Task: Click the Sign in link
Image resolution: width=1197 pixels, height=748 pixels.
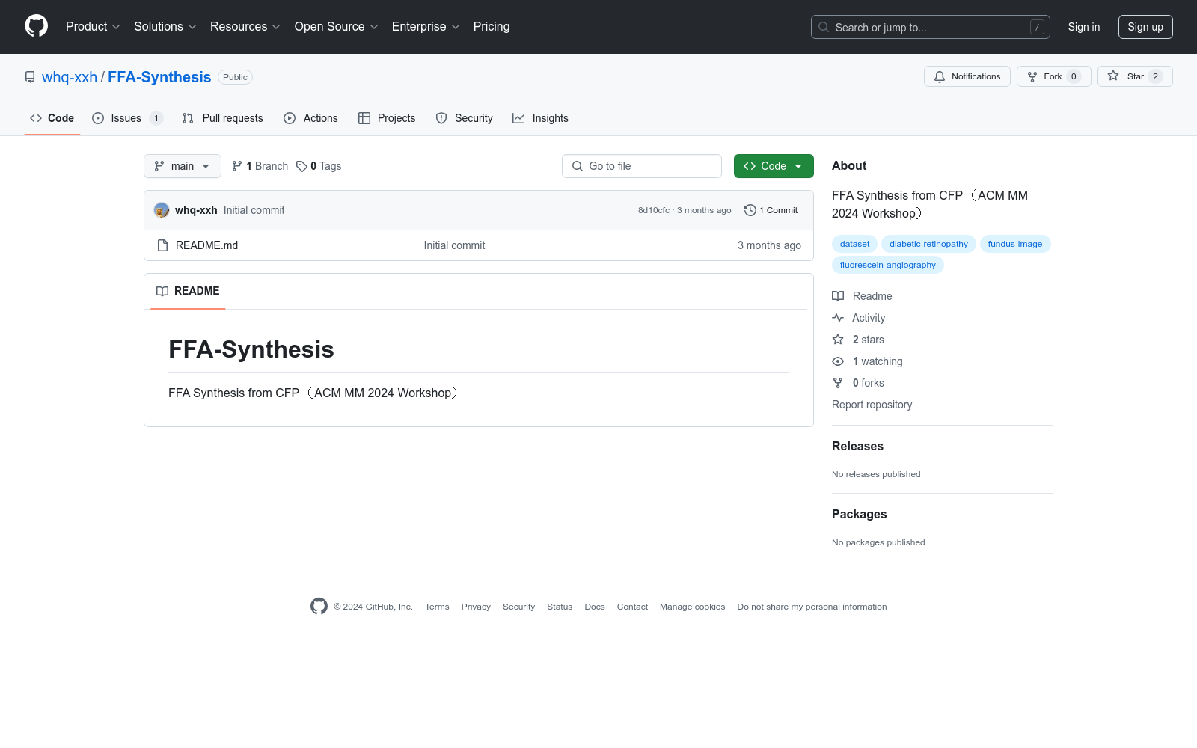Action: [1084, 27]
